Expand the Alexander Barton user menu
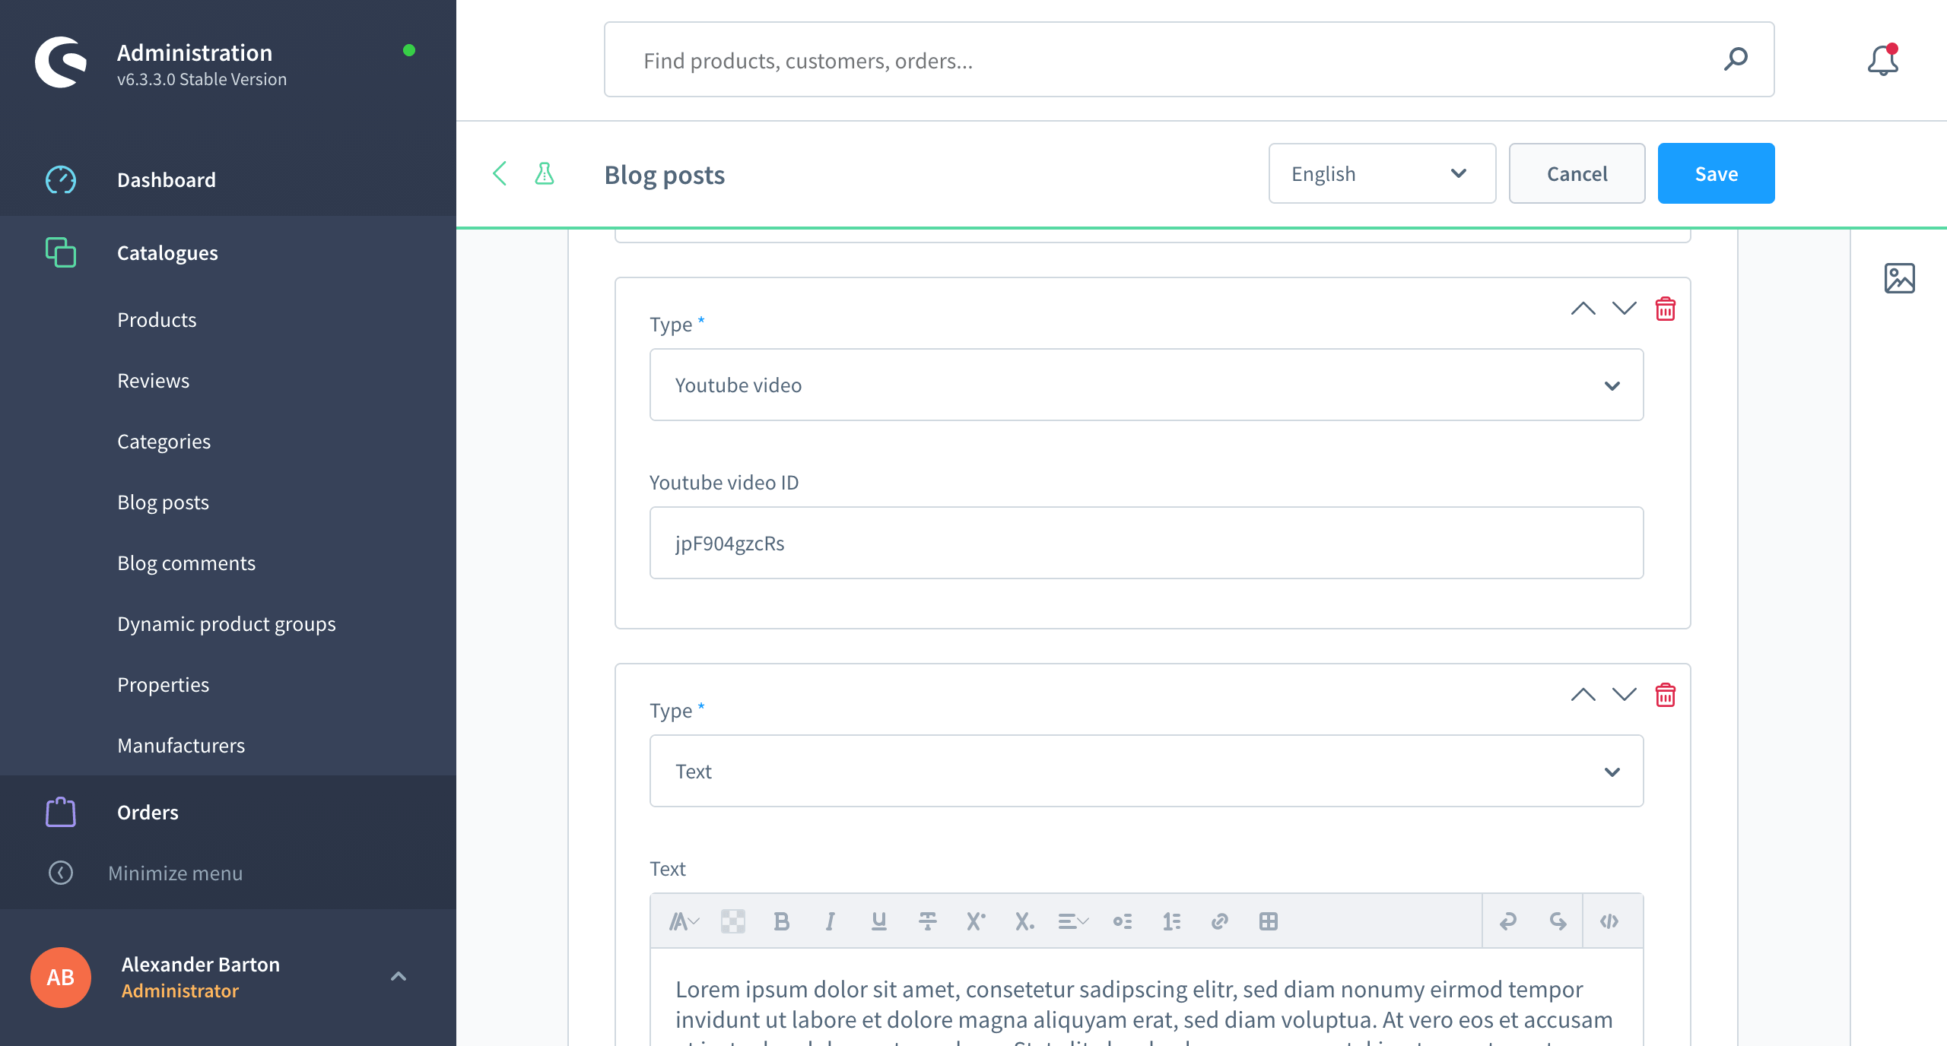This screenshot has width=1947, height=1046. click(398, 976)
